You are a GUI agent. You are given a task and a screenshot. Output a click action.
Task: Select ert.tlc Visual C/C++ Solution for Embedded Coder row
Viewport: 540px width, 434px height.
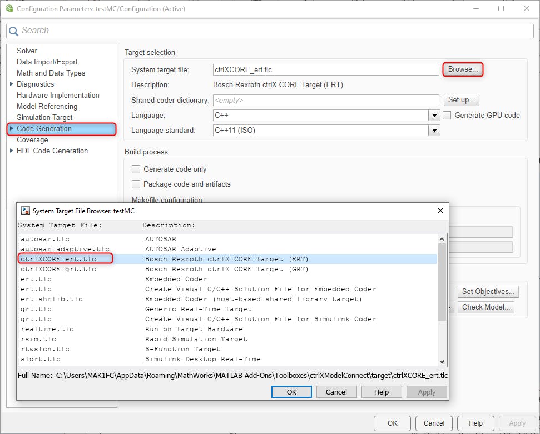[228, 289]
